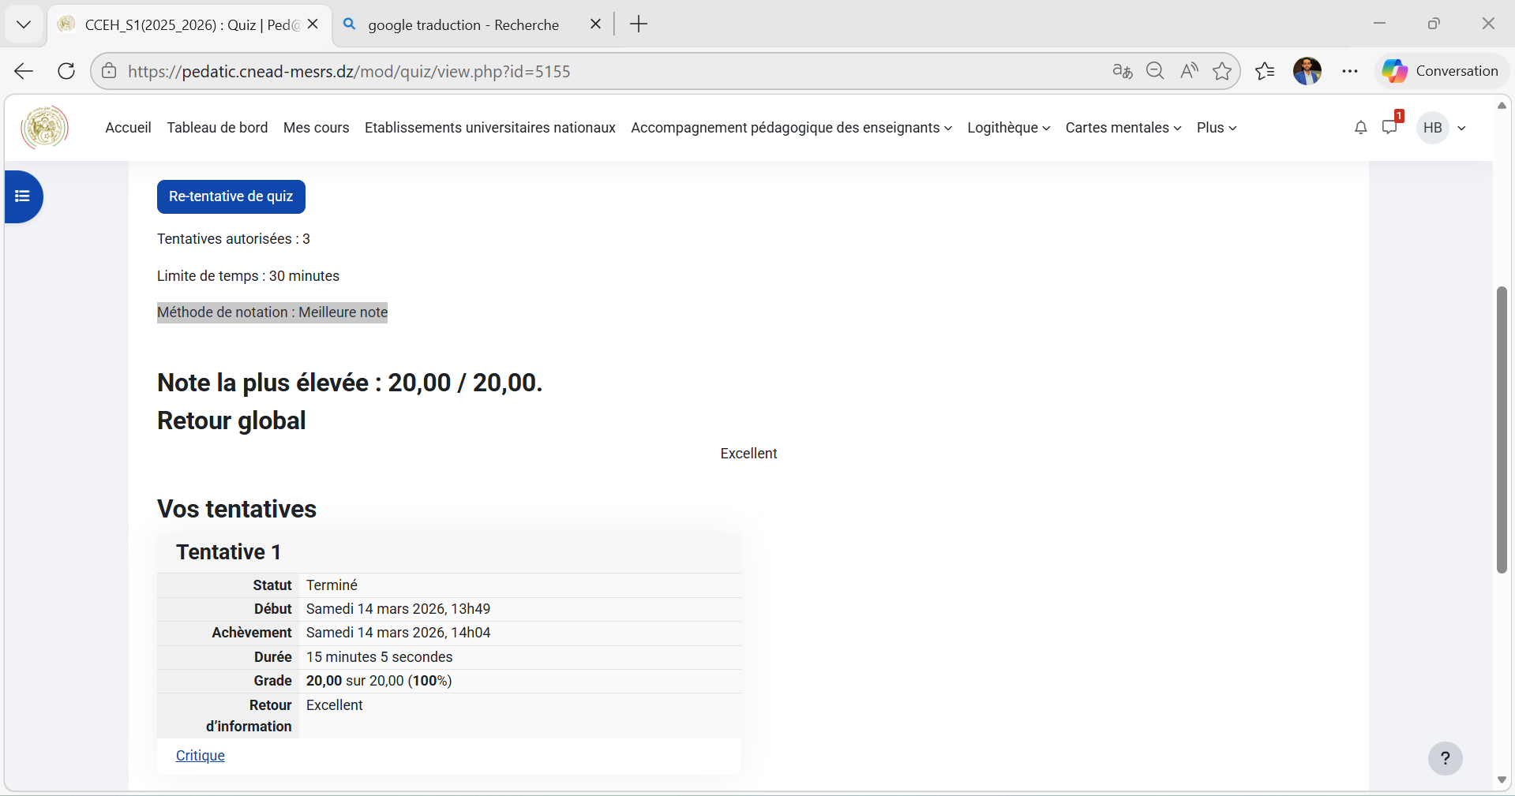The image size is (1515, 796).
Task: Click the 'Terminé' status value
Action: tap(332, 585)
